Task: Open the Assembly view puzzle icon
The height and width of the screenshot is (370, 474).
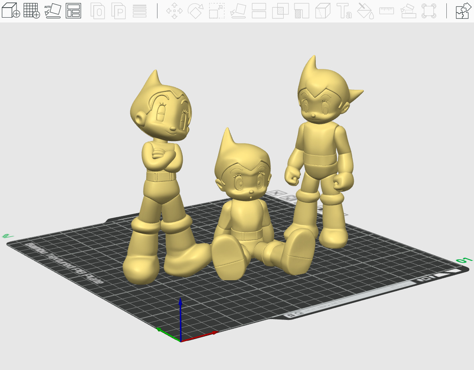Action: click(464, 11)
